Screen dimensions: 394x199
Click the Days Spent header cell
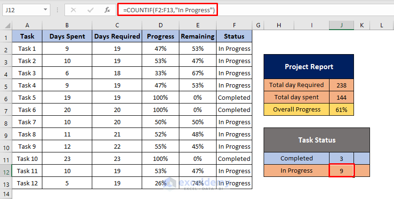tap(67, 36)
